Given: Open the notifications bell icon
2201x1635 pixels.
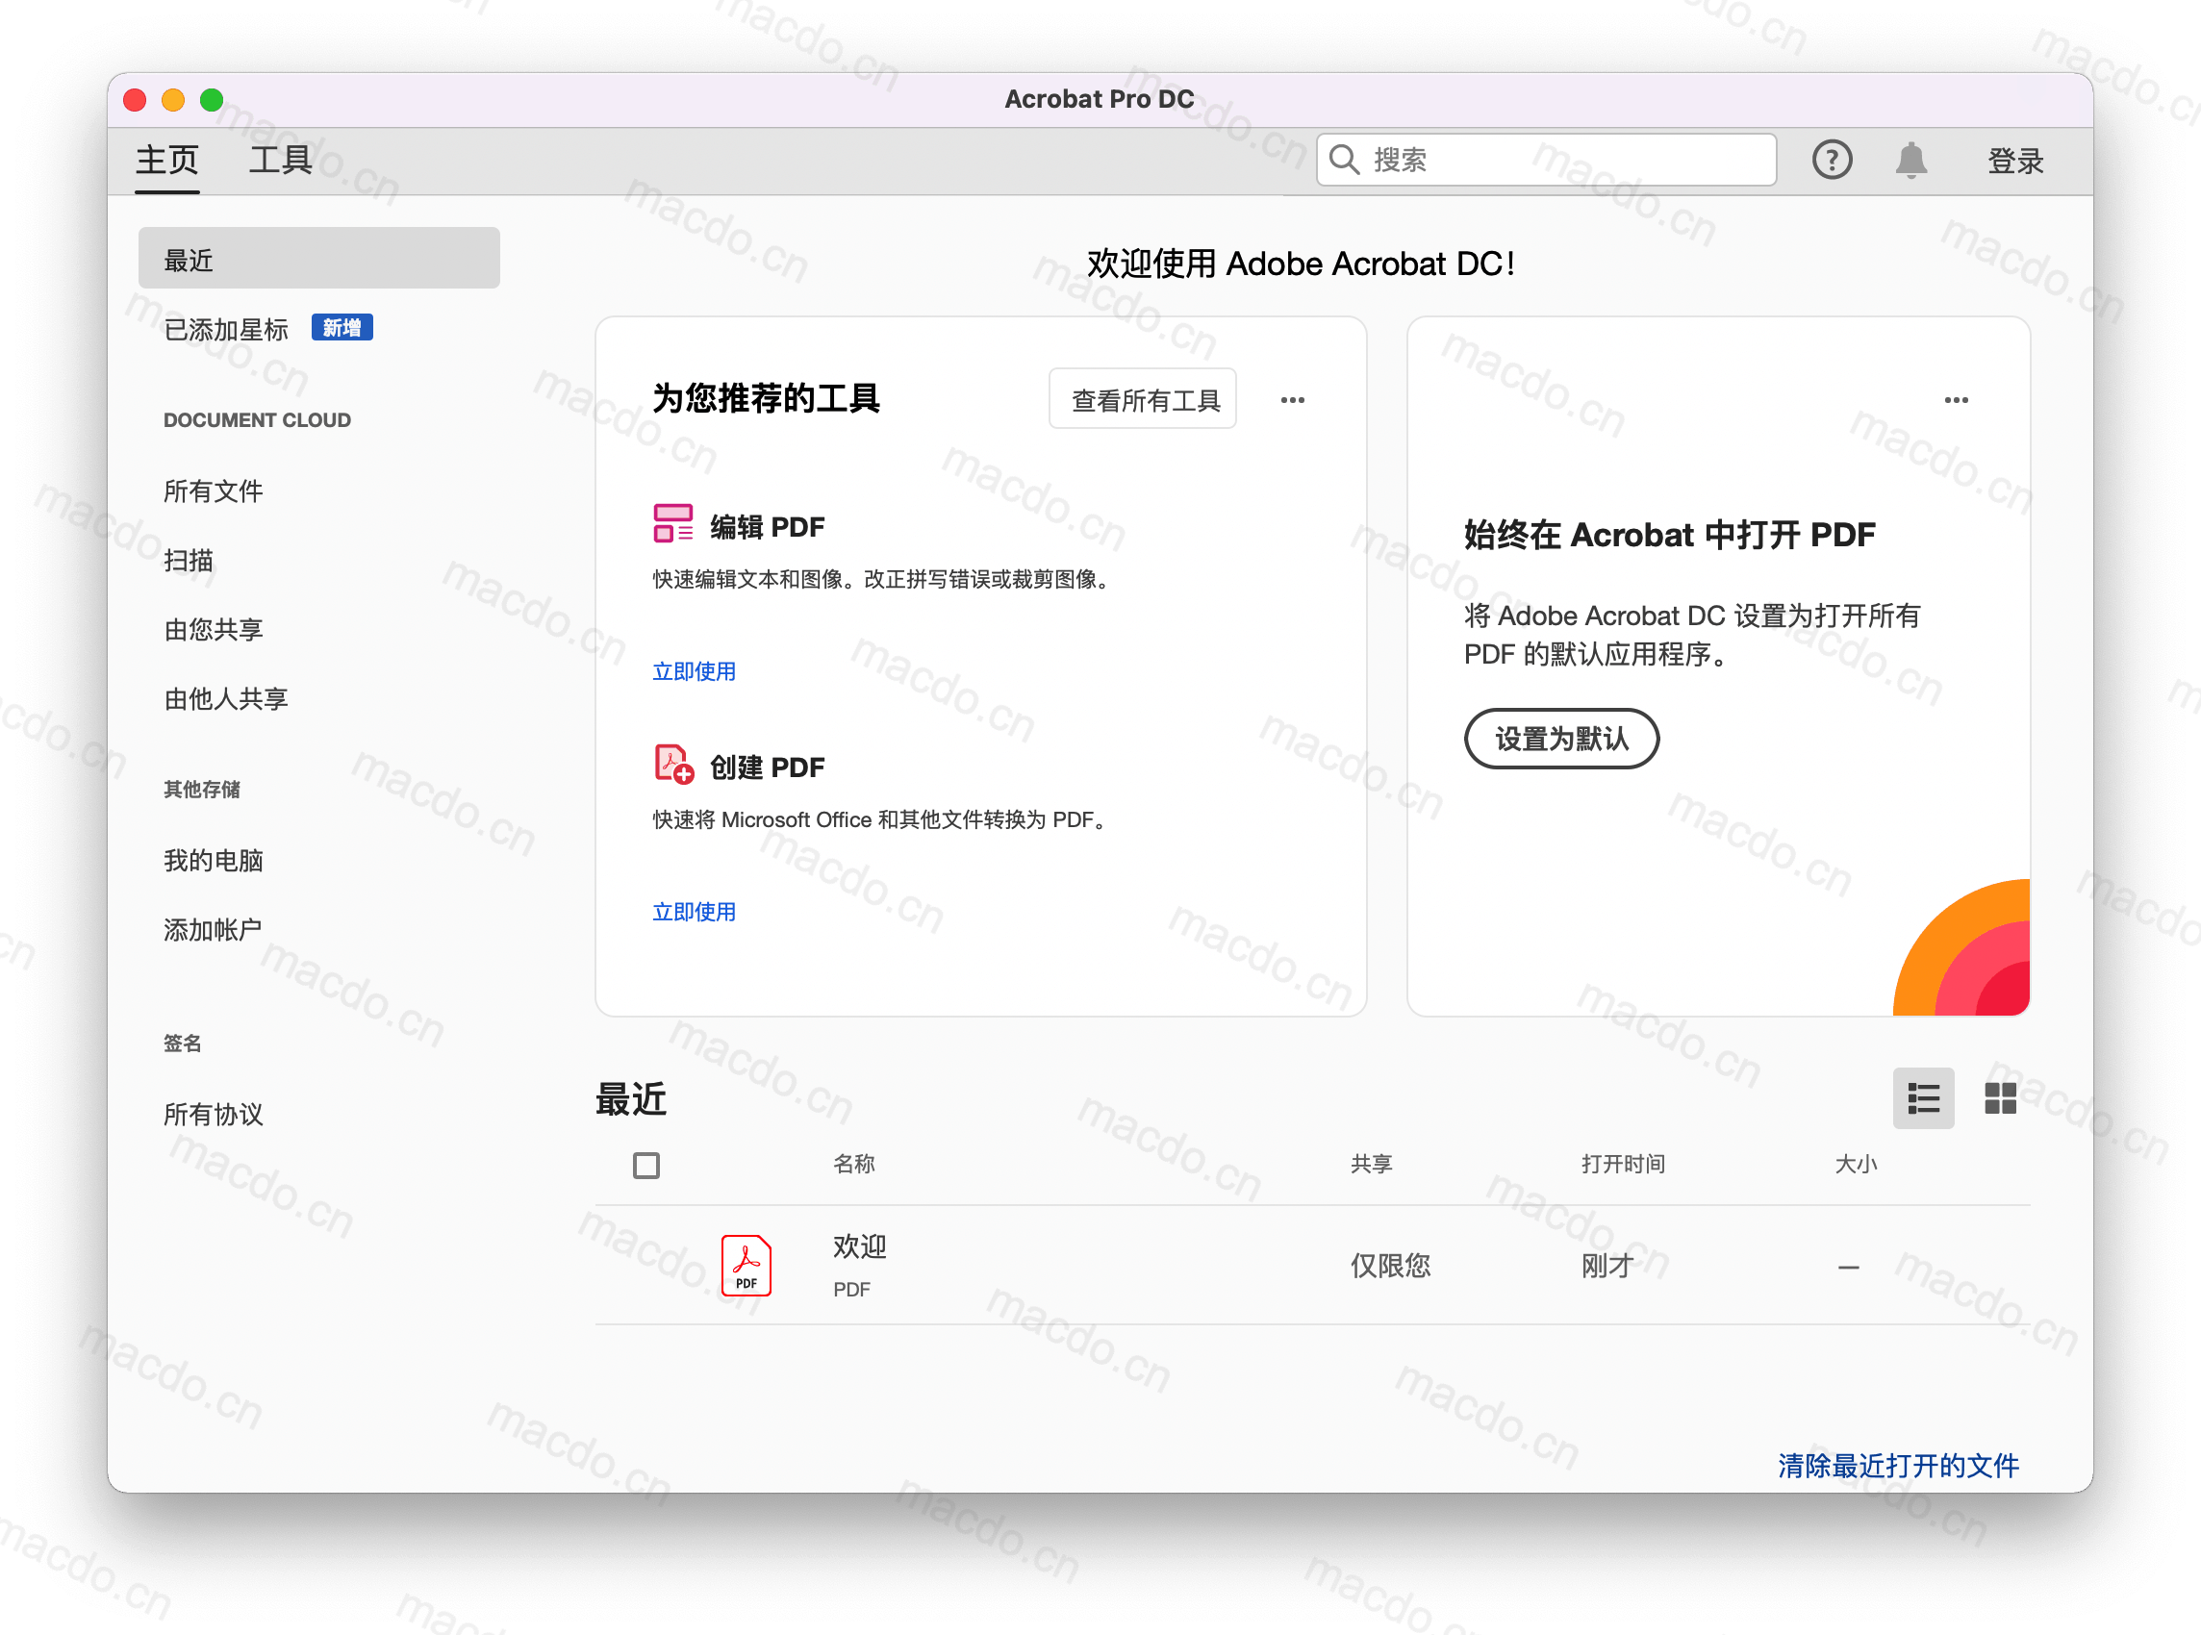Looking at the screenshot, I should 1911,160.
